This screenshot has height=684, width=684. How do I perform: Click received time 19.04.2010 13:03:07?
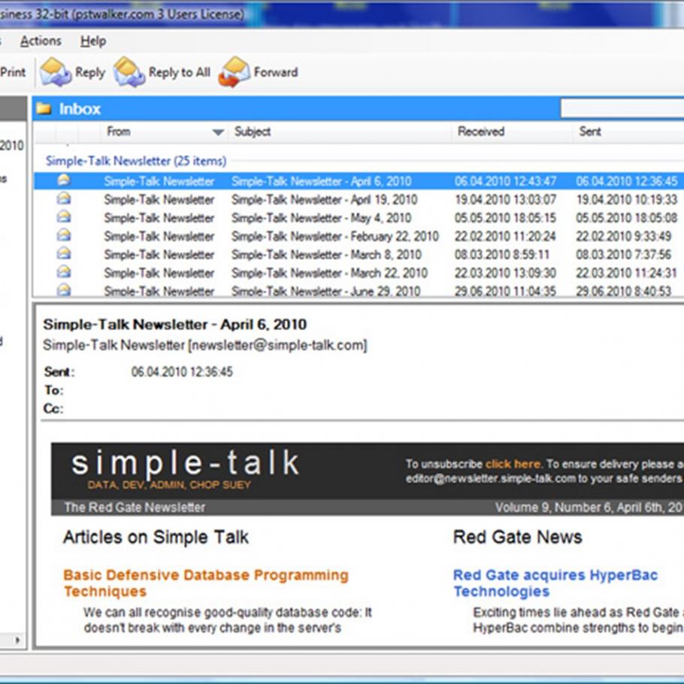(506, 200)
